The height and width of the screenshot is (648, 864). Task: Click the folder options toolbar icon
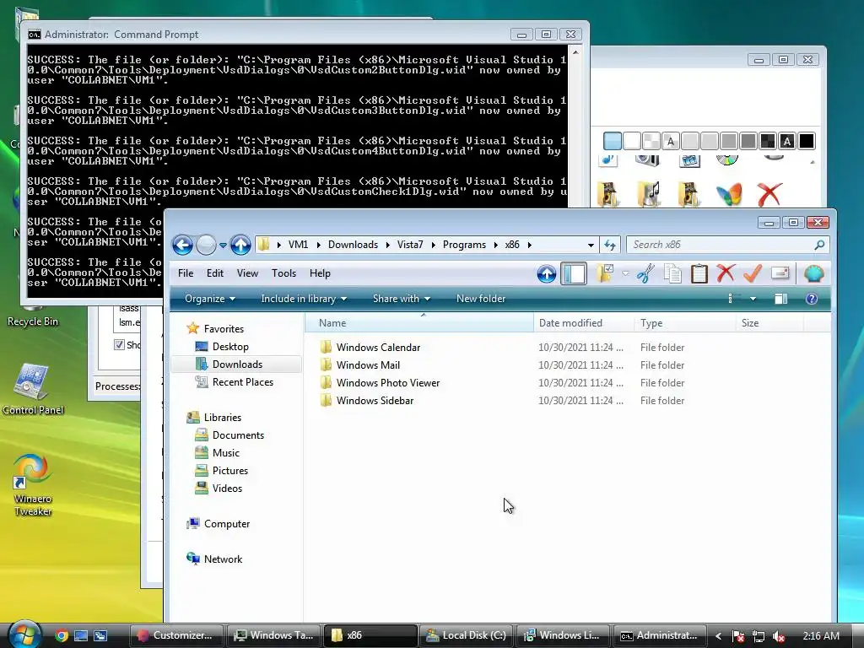pos(605,273)
